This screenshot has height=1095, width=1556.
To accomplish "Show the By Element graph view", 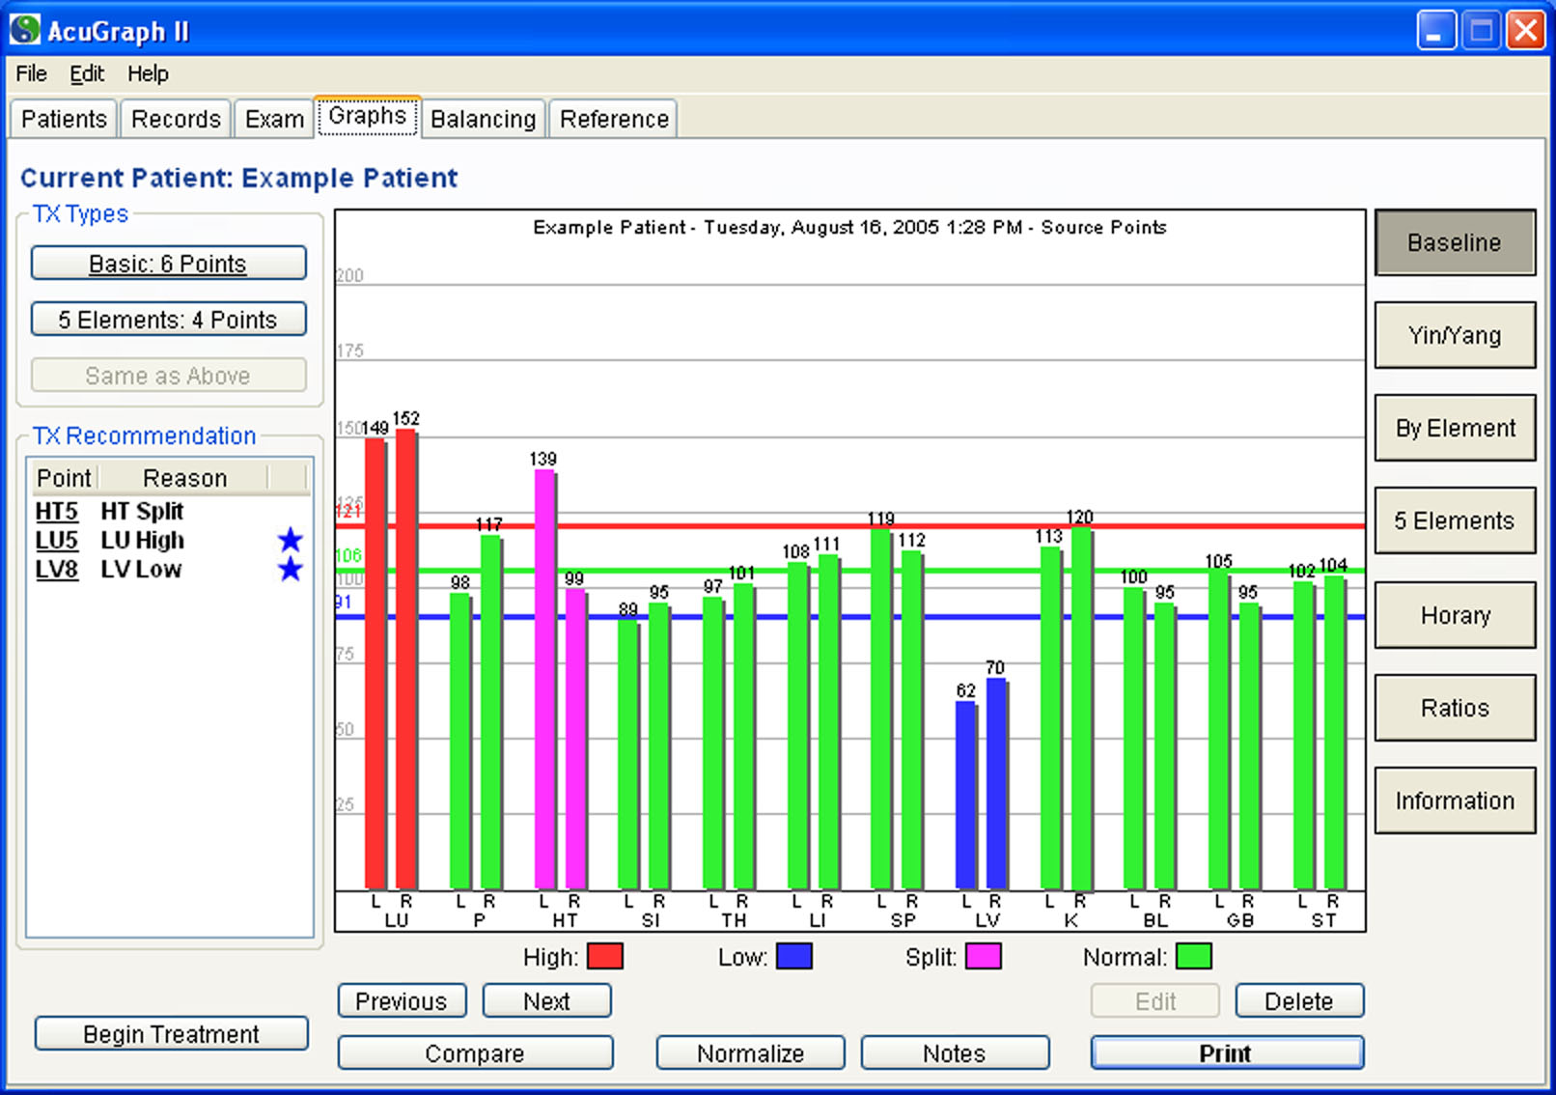I will click(x=1455, y=428).
